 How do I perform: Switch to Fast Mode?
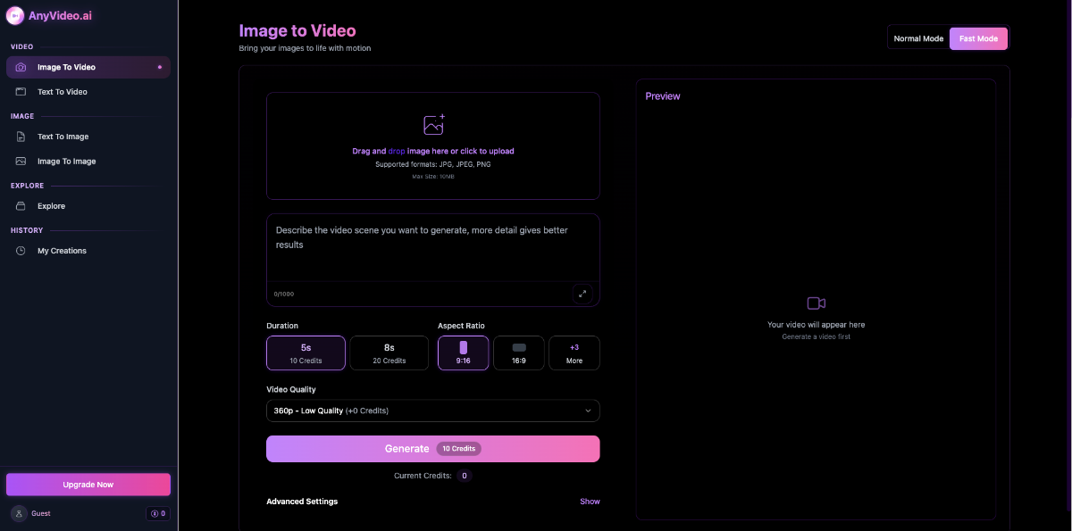978,38
